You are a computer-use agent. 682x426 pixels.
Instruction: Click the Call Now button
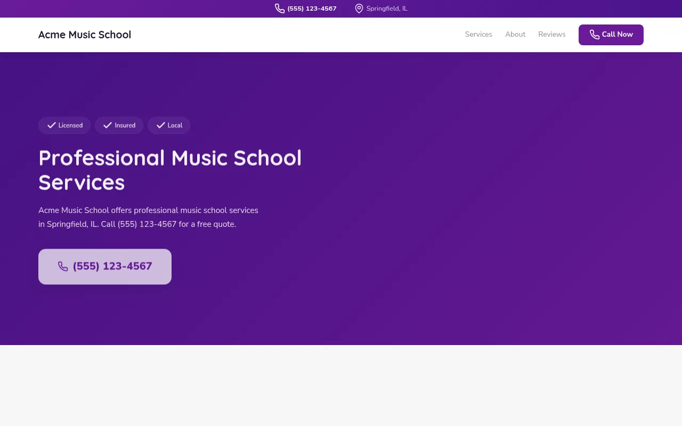pos(611,34)
